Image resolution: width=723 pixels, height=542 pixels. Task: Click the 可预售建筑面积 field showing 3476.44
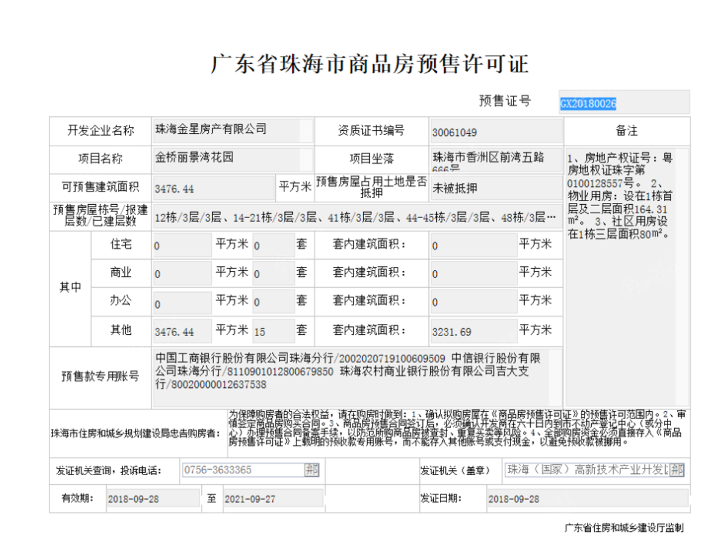pos(214,188)
